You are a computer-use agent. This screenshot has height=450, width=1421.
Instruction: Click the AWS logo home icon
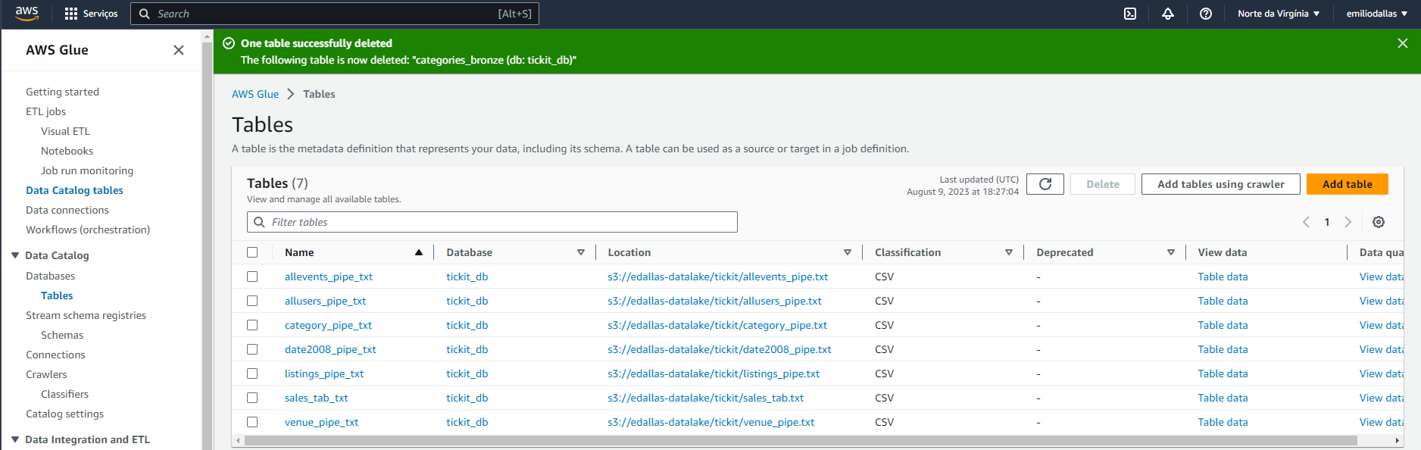(x=27, y=14)
